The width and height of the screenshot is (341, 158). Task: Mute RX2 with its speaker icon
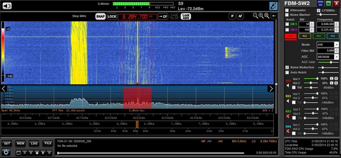[x=288, y=101]
